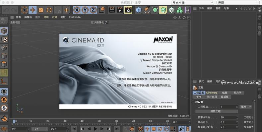Toggle the Y axis lock

(85, 10)
